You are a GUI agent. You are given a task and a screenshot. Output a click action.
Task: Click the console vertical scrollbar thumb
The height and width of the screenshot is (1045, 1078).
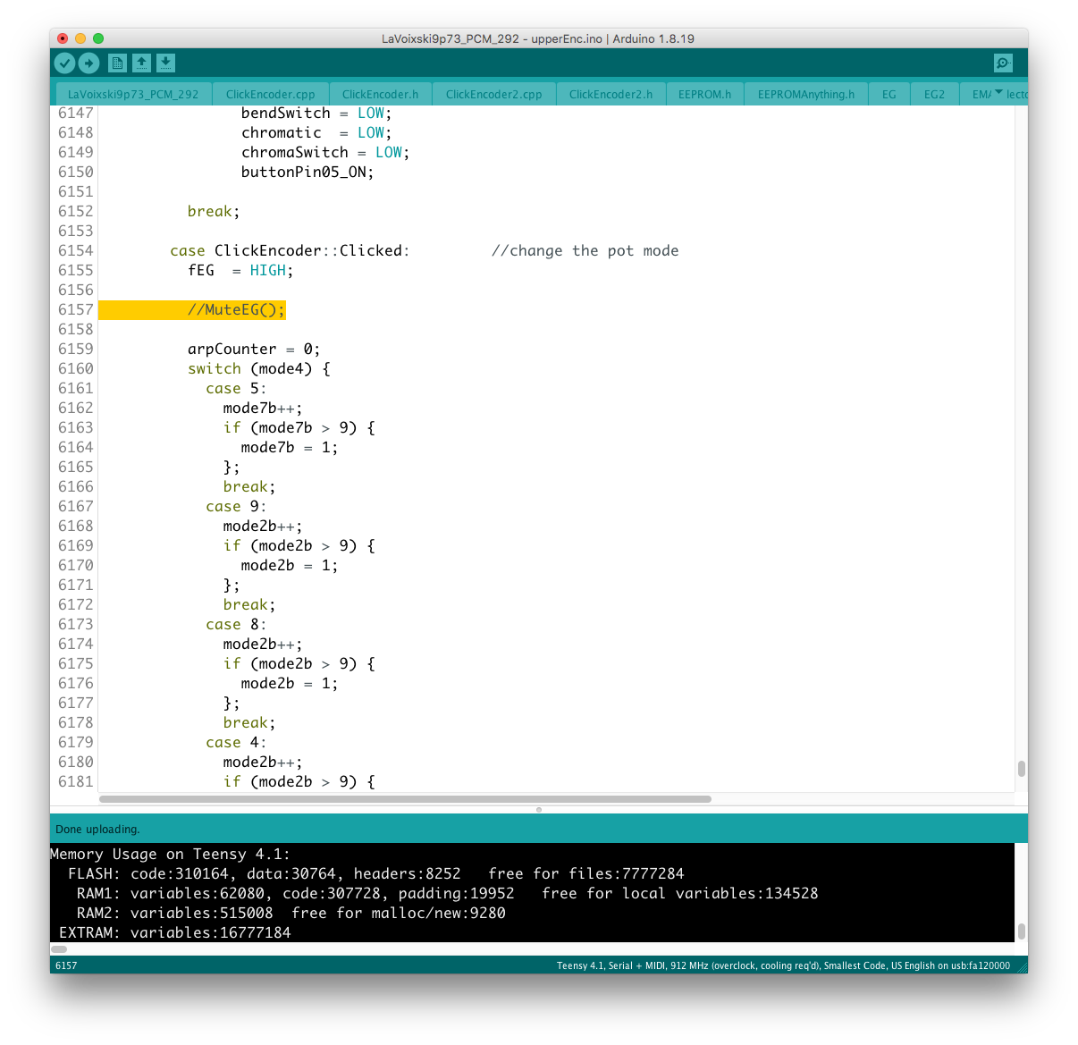coord(1021,931)
